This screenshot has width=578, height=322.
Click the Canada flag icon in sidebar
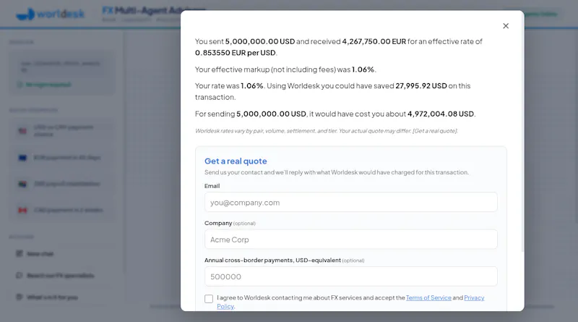(22, 210)
